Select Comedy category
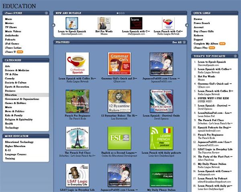 click(x=10, y=79)
